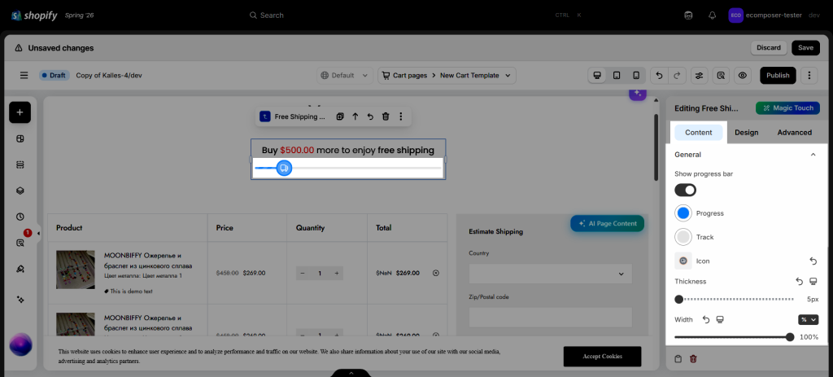833x377 pixels.
Task: Collapse the General section
Action: click(x=813, y=155)
